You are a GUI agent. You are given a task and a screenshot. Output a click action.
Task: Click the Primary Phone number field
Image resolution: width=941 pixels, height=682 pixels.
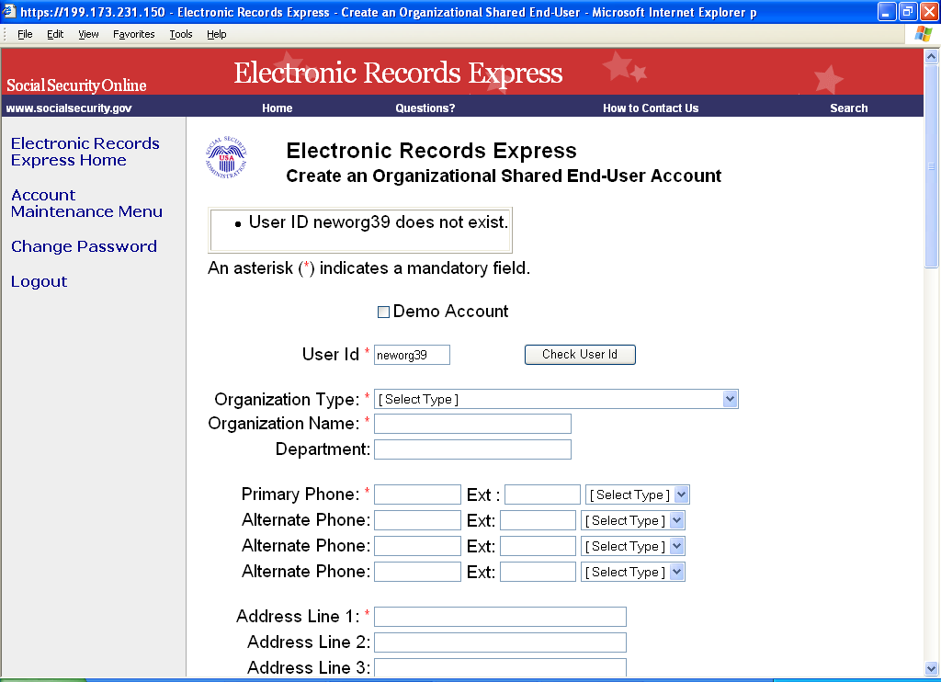(417, 494)
